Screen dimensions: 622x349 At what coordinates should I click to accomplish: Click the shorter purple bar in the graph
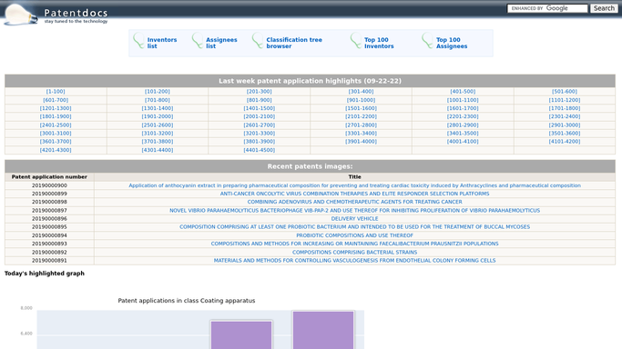(241, 335)
